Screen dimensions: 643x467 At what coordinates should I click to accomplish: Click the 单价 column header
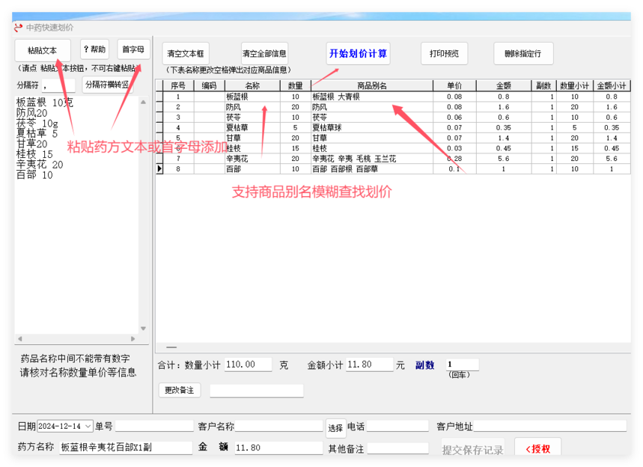coord(454,86)
